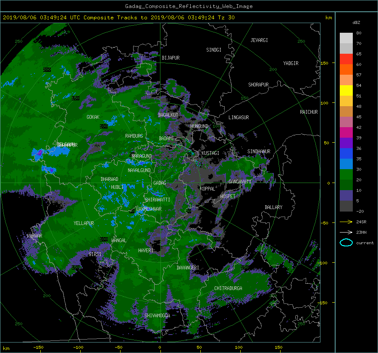Click the dBZ legend heading
378x353 pixels.
(356, 23)
